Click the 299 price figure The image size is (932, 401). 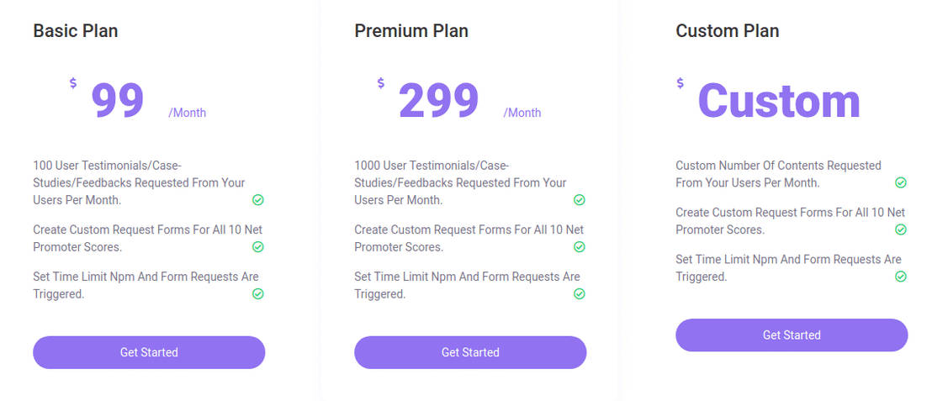tap(438, 101)
